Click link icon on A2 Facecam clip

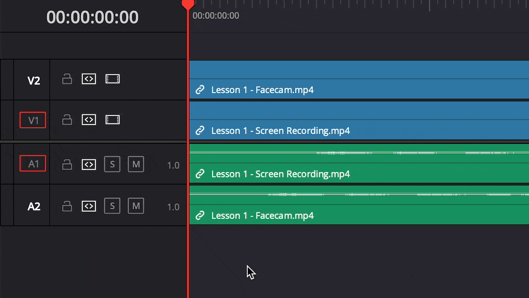click(200, 215)
